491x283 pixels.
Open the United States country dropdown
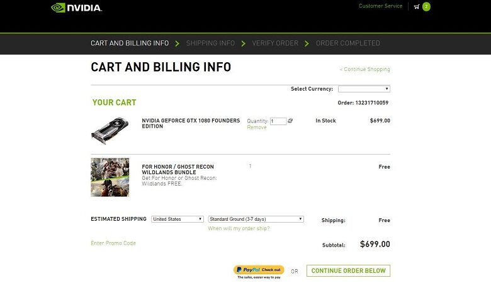(x=178, y=219)
